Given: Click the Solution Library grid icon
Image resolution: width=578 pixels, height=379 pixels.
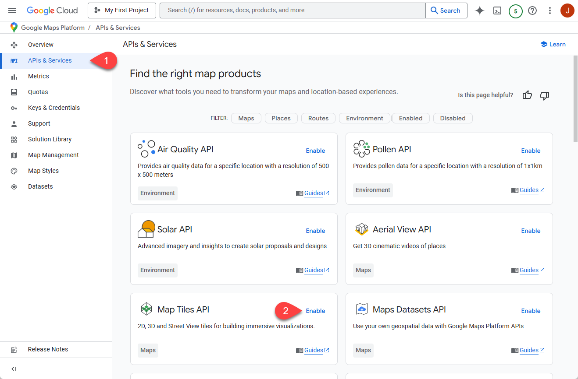Looking at the screenshot, I should (x=14, y=139).
